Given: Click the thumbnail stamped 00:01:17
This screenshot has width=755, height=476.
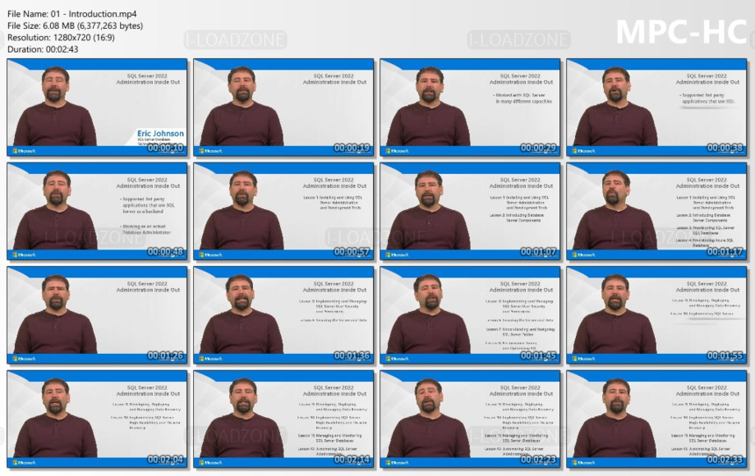Looking at the screenshot, I should 657,211.
